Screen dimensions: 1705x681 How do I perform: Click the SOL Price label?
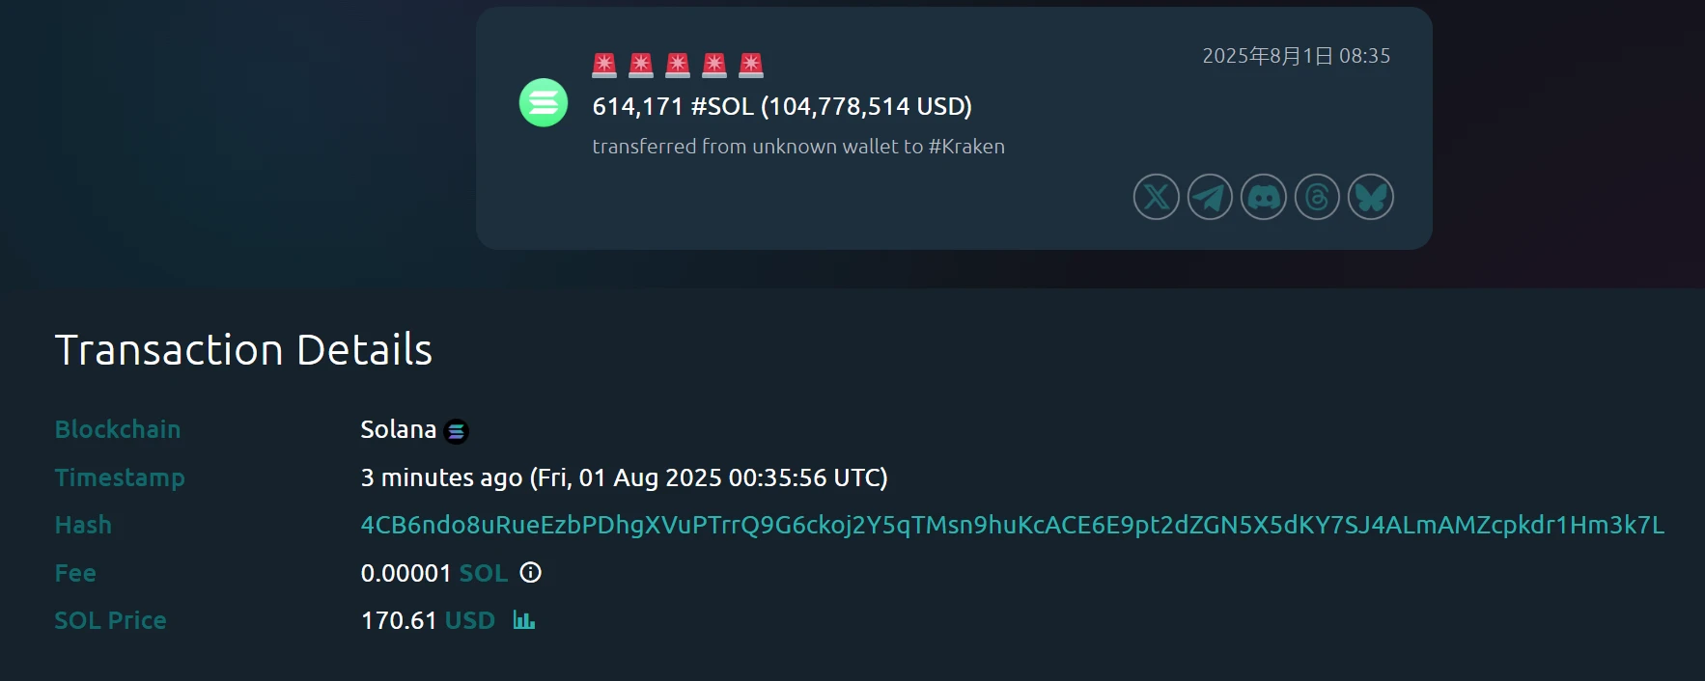110,620
